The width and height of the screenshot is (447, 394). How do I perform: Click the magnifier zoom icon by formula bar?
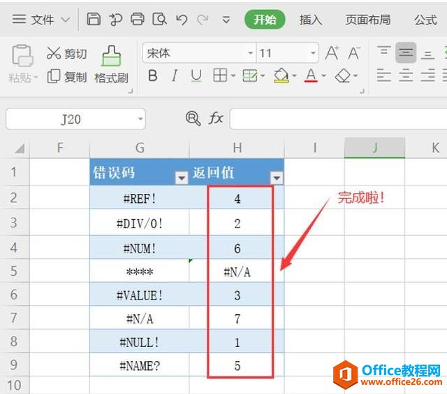pos(193,118)
